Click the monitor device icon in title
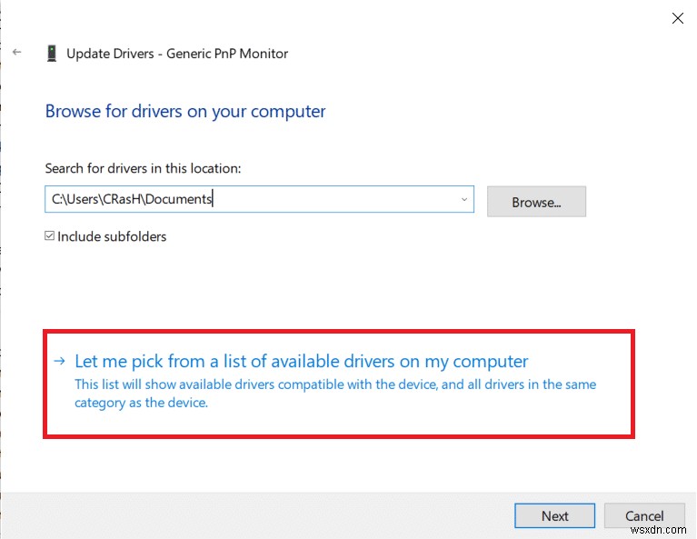The width and height of the screenshot is (697, 539). click(52, 54)
